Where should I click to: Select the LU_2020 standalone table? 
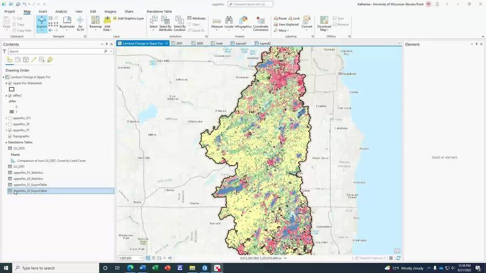(19, 148)
